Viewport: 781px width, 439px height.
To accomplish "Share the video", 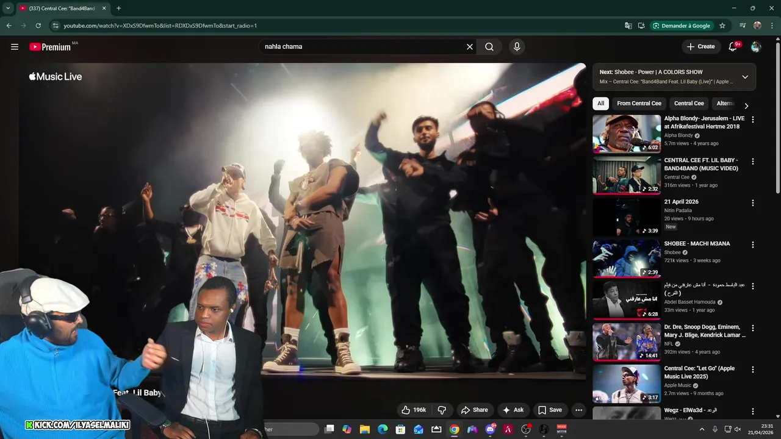I will coord(474,410).
